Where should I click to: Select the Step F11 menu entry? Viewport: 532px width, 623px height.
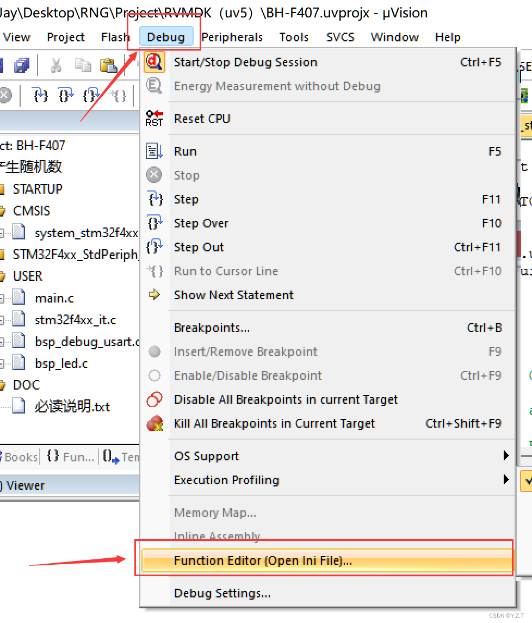[x=328, y=199]
